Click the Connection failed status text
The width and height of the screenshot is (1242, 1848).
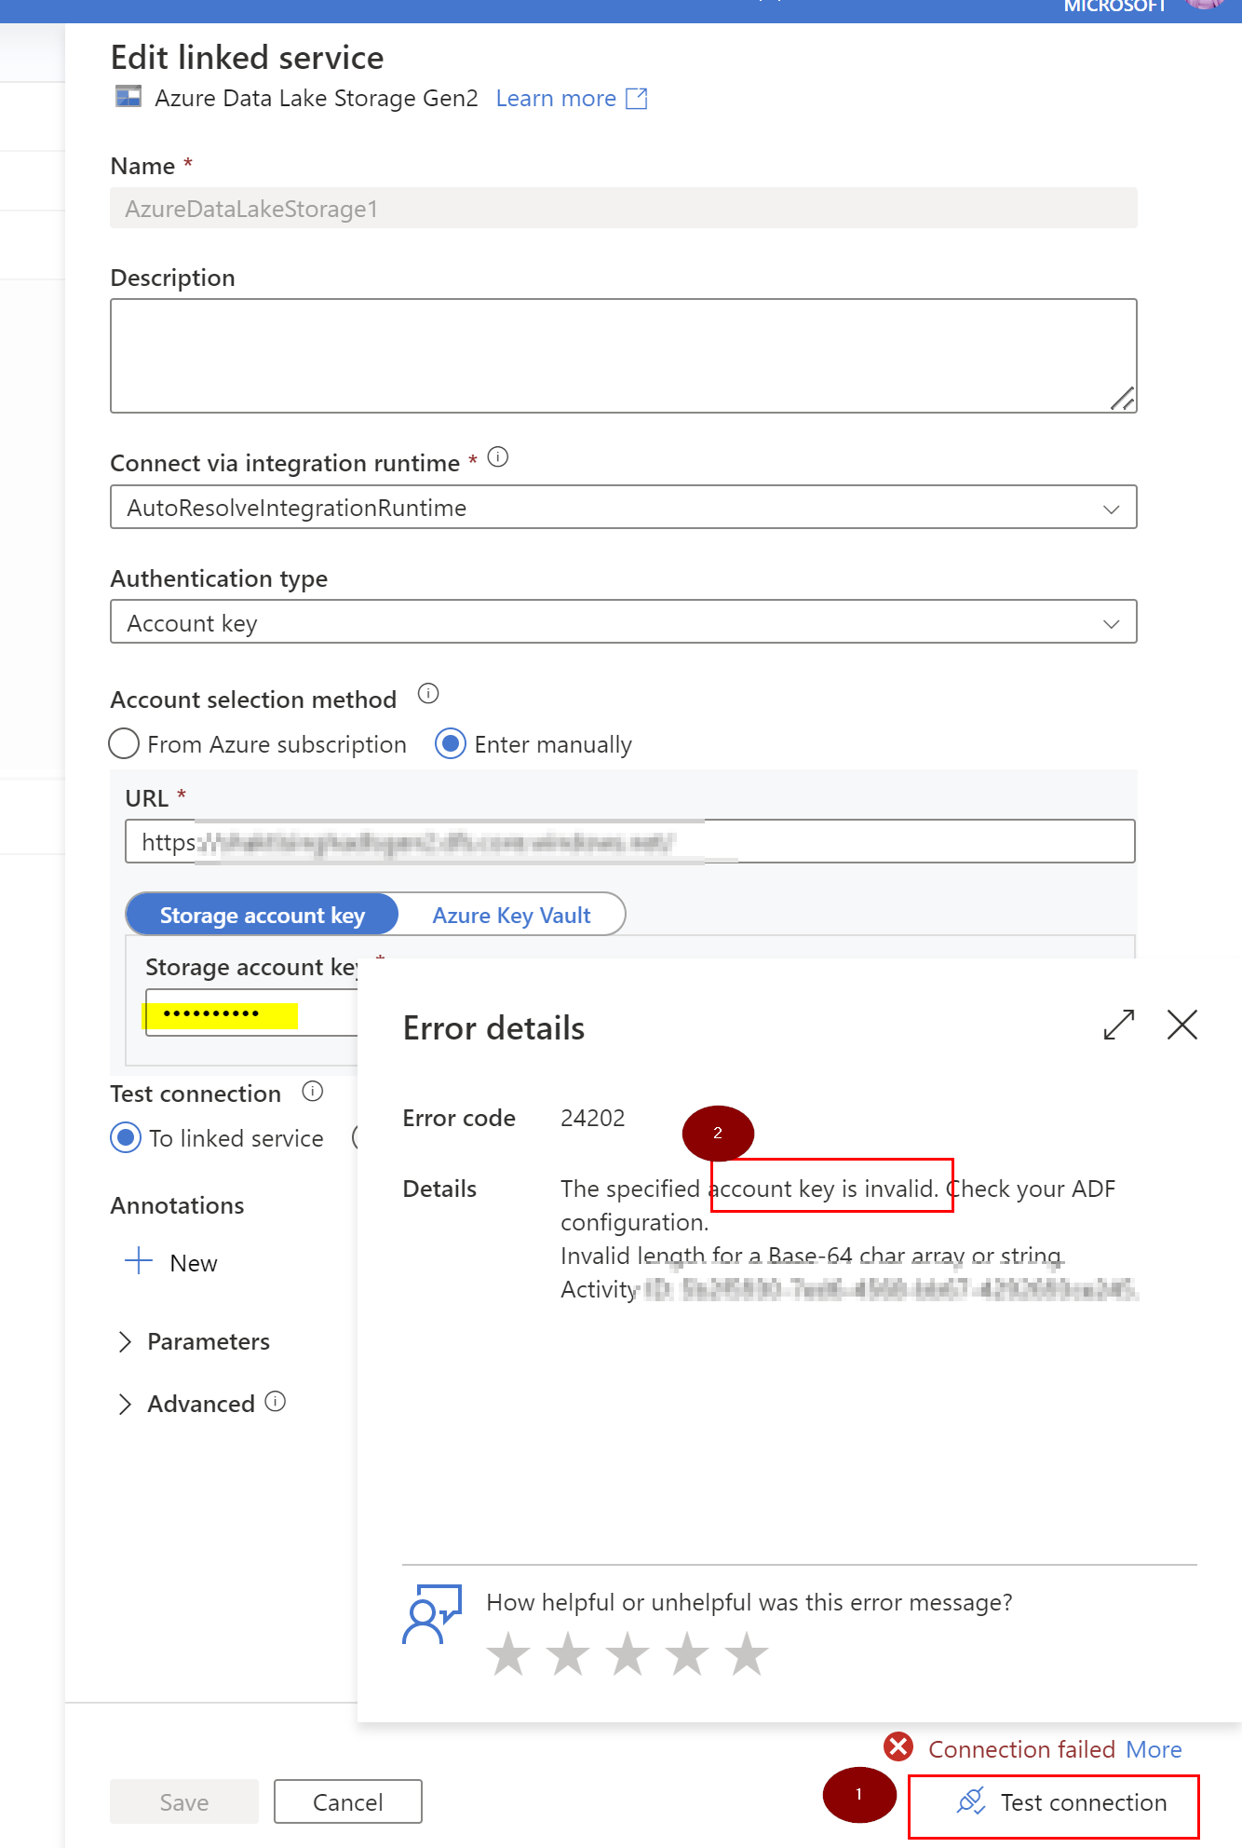(1021, 1749)
